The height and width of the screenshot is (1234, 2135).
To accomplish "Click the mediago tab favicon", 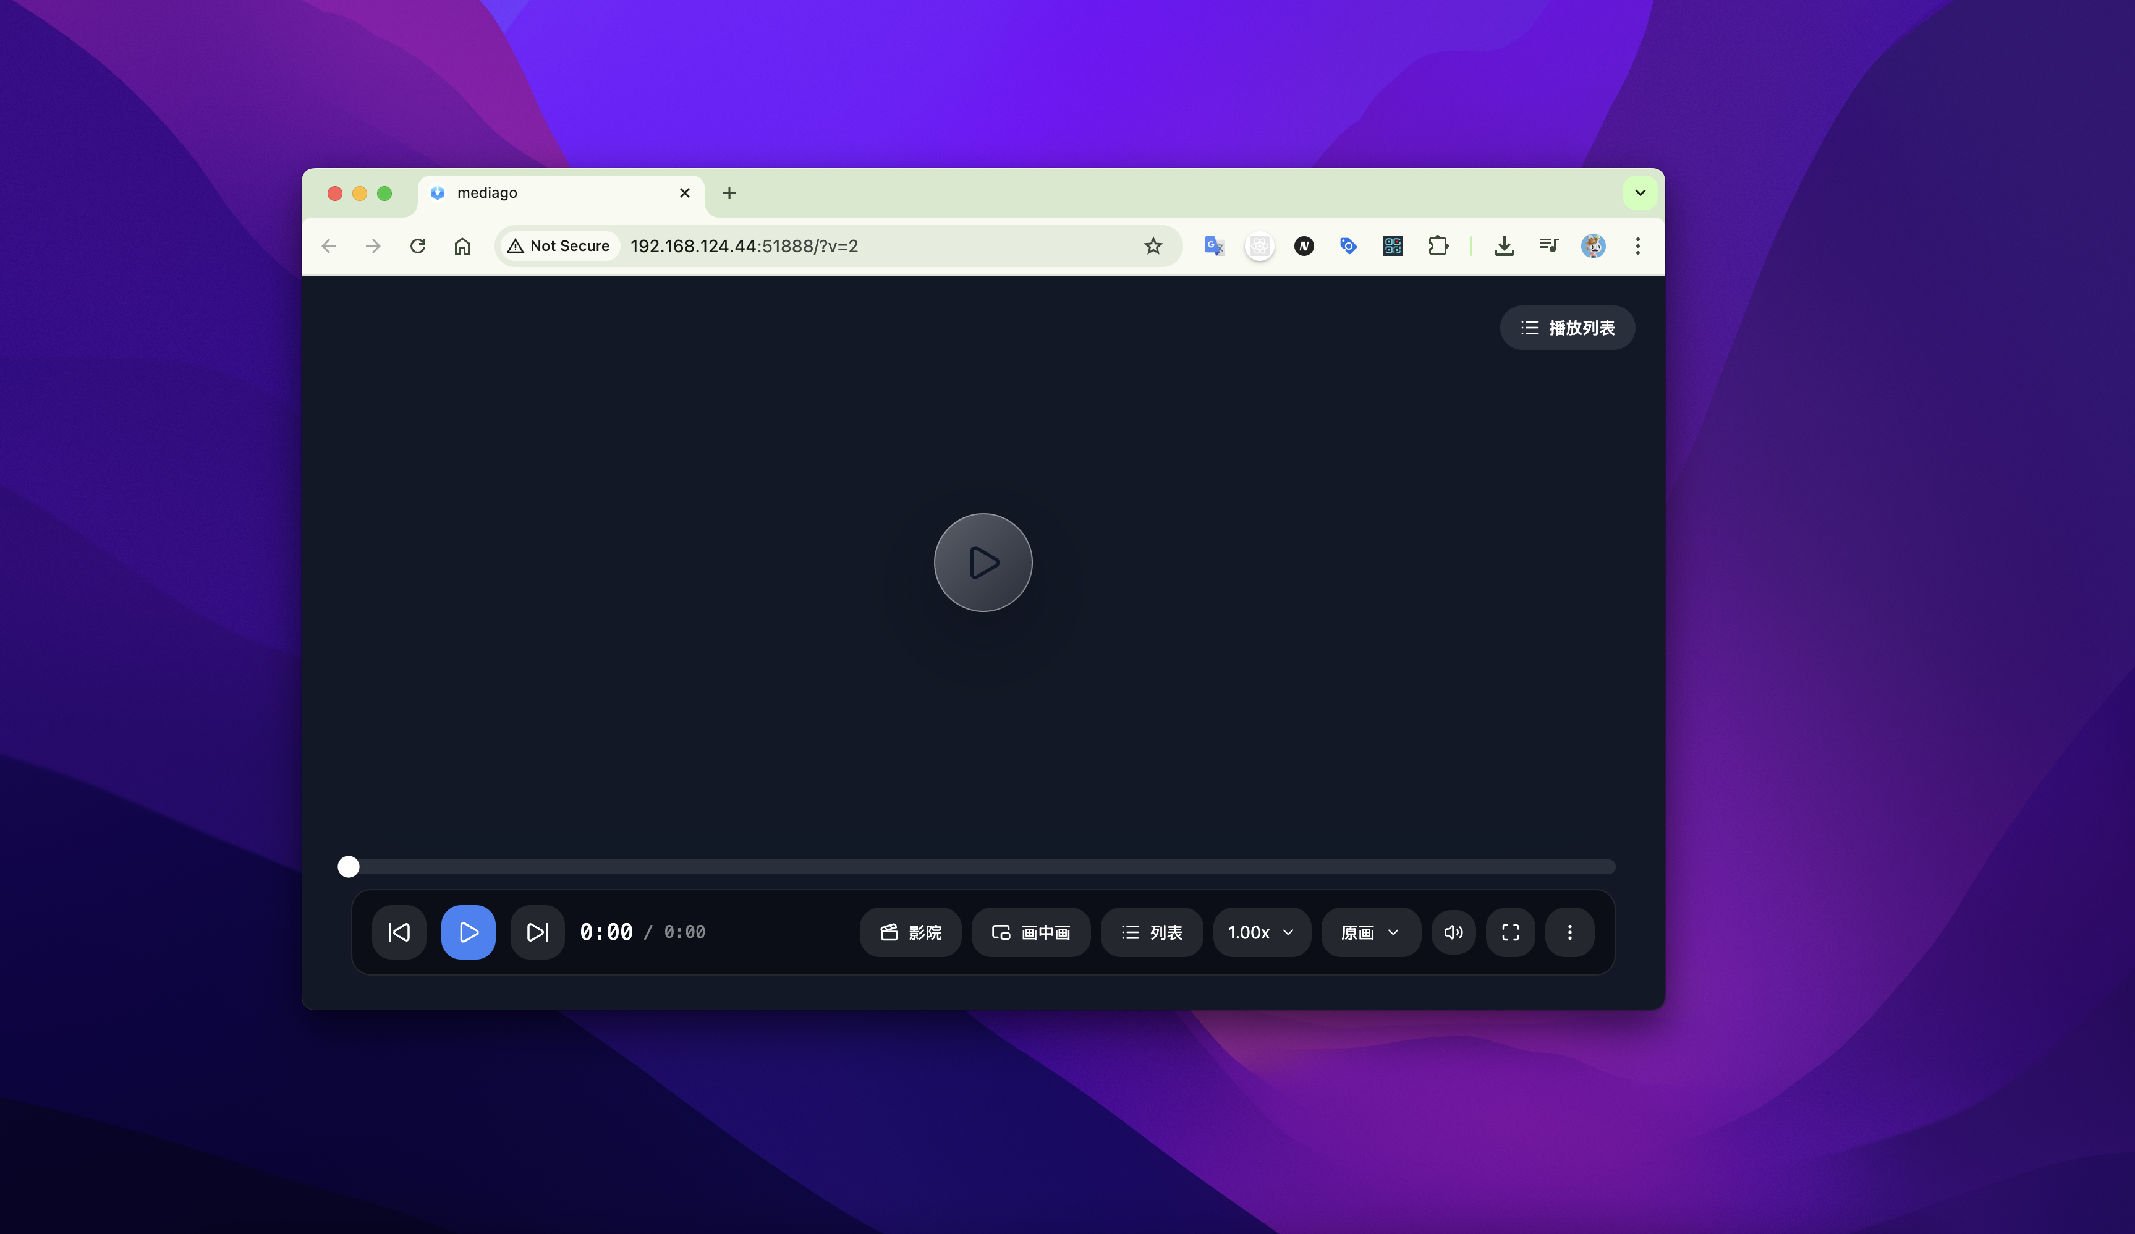I will (x=437, y=194).
